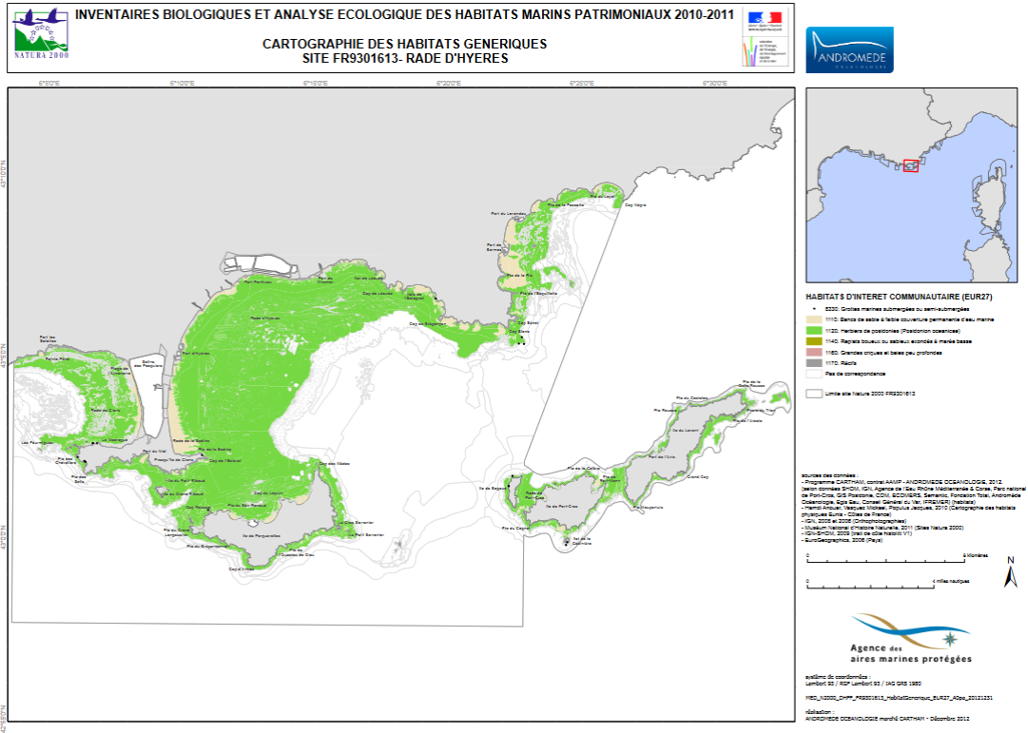Viewport: 1028px width, 733px height.
Task: Click the north arrow compass symbol
Action: click(x=1010, y=573)
